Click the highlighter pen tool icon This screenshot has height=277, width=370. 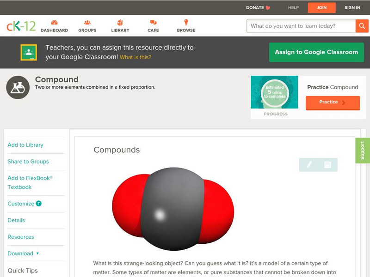pyautogui.click(x=309, y=164)
